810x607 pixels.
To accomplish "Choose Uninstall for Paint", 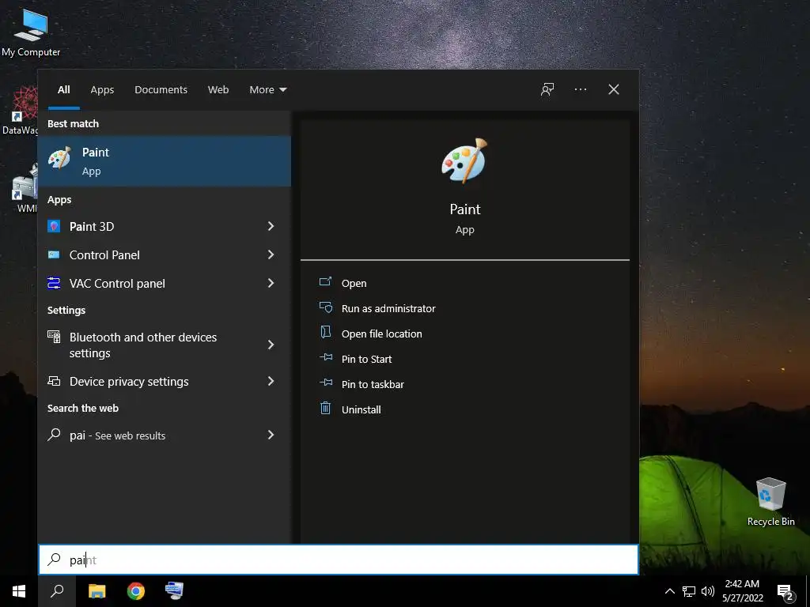I will pos(361,409).
